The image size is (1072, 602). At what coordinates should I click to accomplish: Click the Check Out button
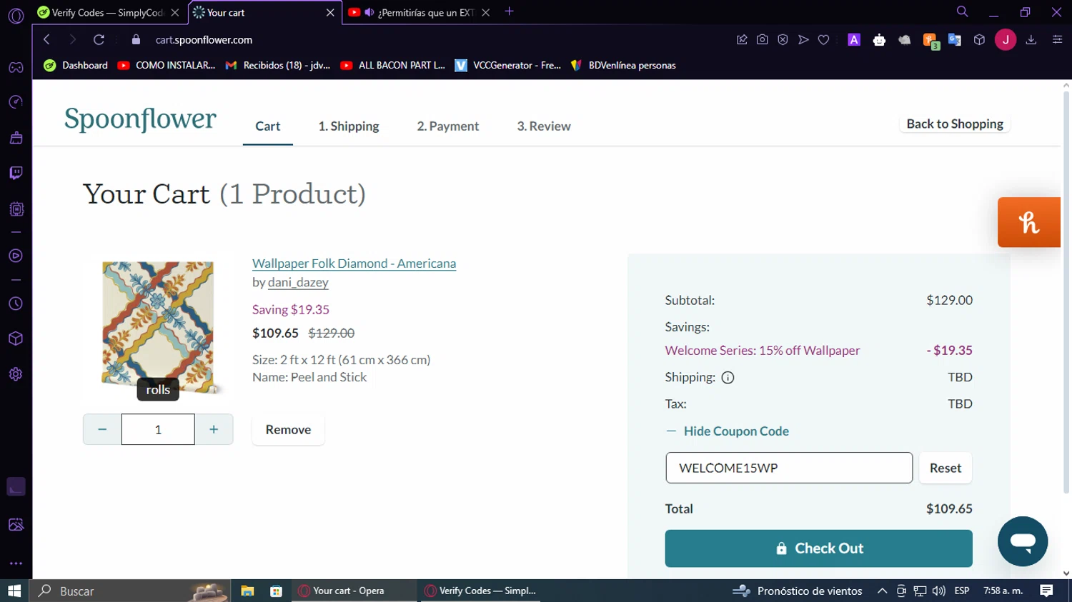point(818,548)
